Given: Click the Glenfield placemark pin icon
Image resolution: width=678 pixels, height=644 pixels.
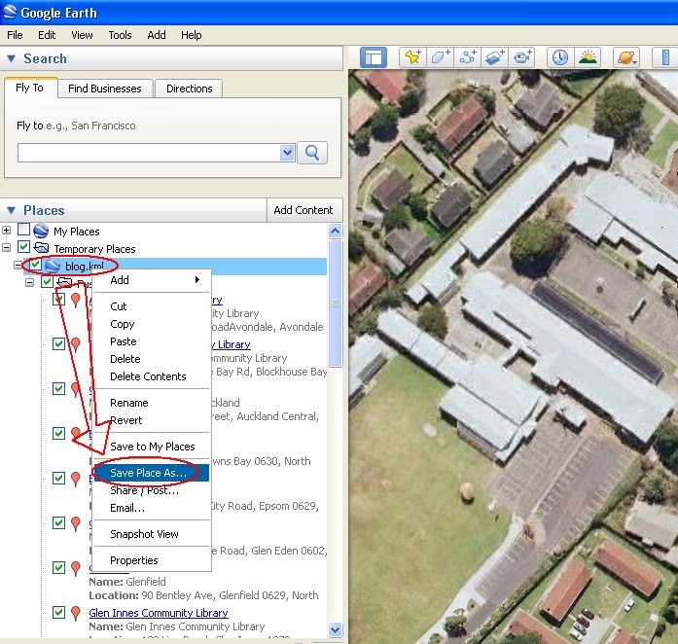Looking at the screenshot, I should 76,568.
